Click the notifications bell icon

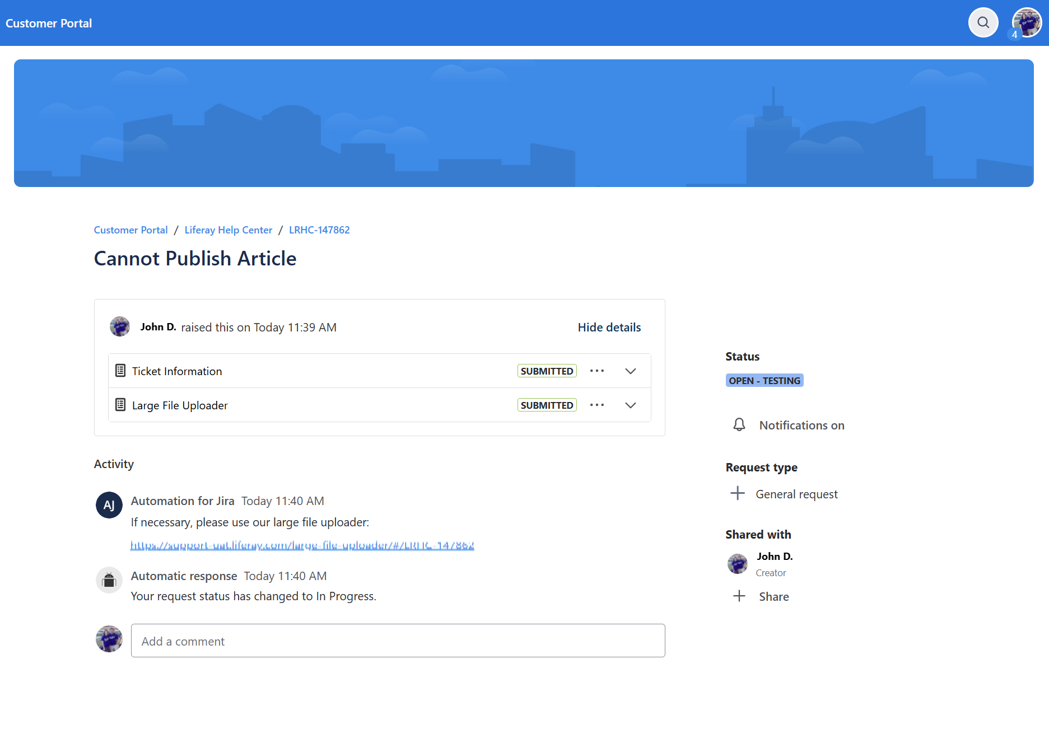pos(739,425)
